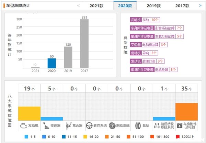Select the brake disc (制动系统) icon
This screenshot has width=206, height=143.
tap(112, 125)
